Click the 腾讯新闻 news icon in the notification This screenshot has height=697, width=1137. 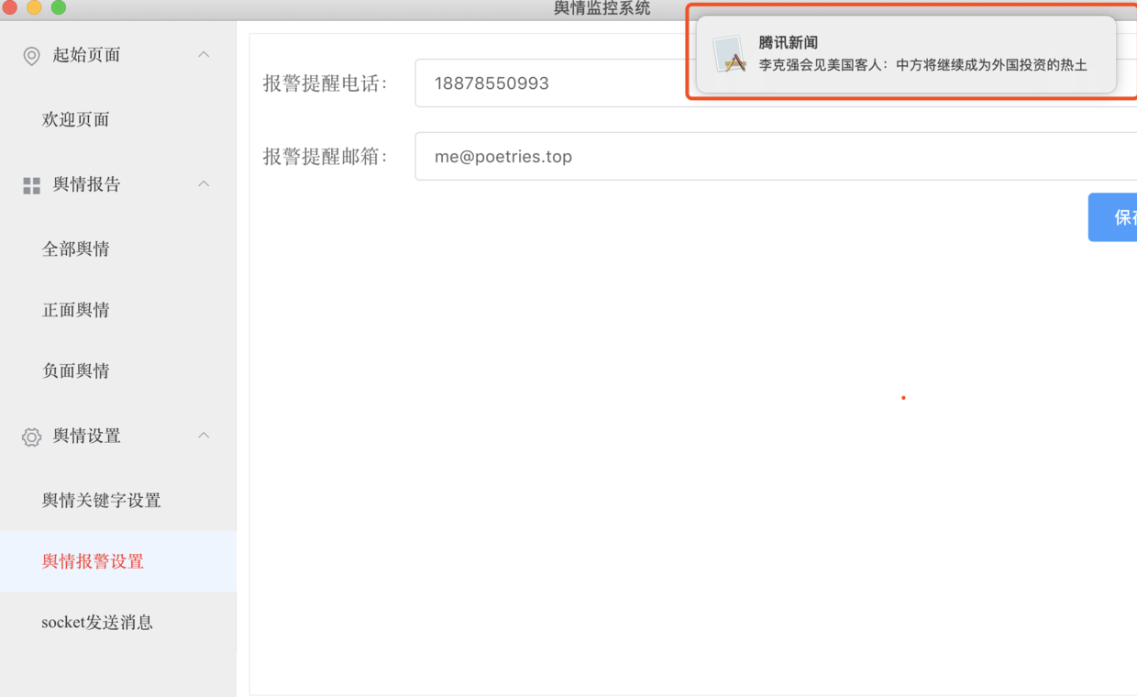[x=728, y=51]
